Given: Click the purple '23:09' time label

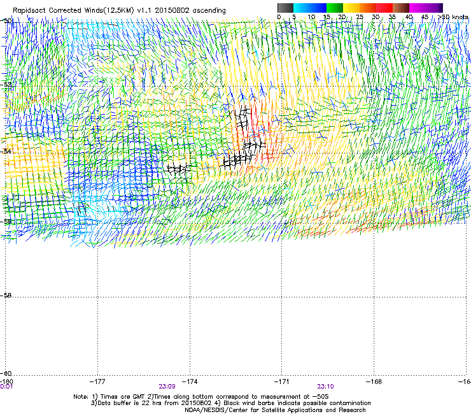Looking at the screenshot, I should tap(167, 387).
